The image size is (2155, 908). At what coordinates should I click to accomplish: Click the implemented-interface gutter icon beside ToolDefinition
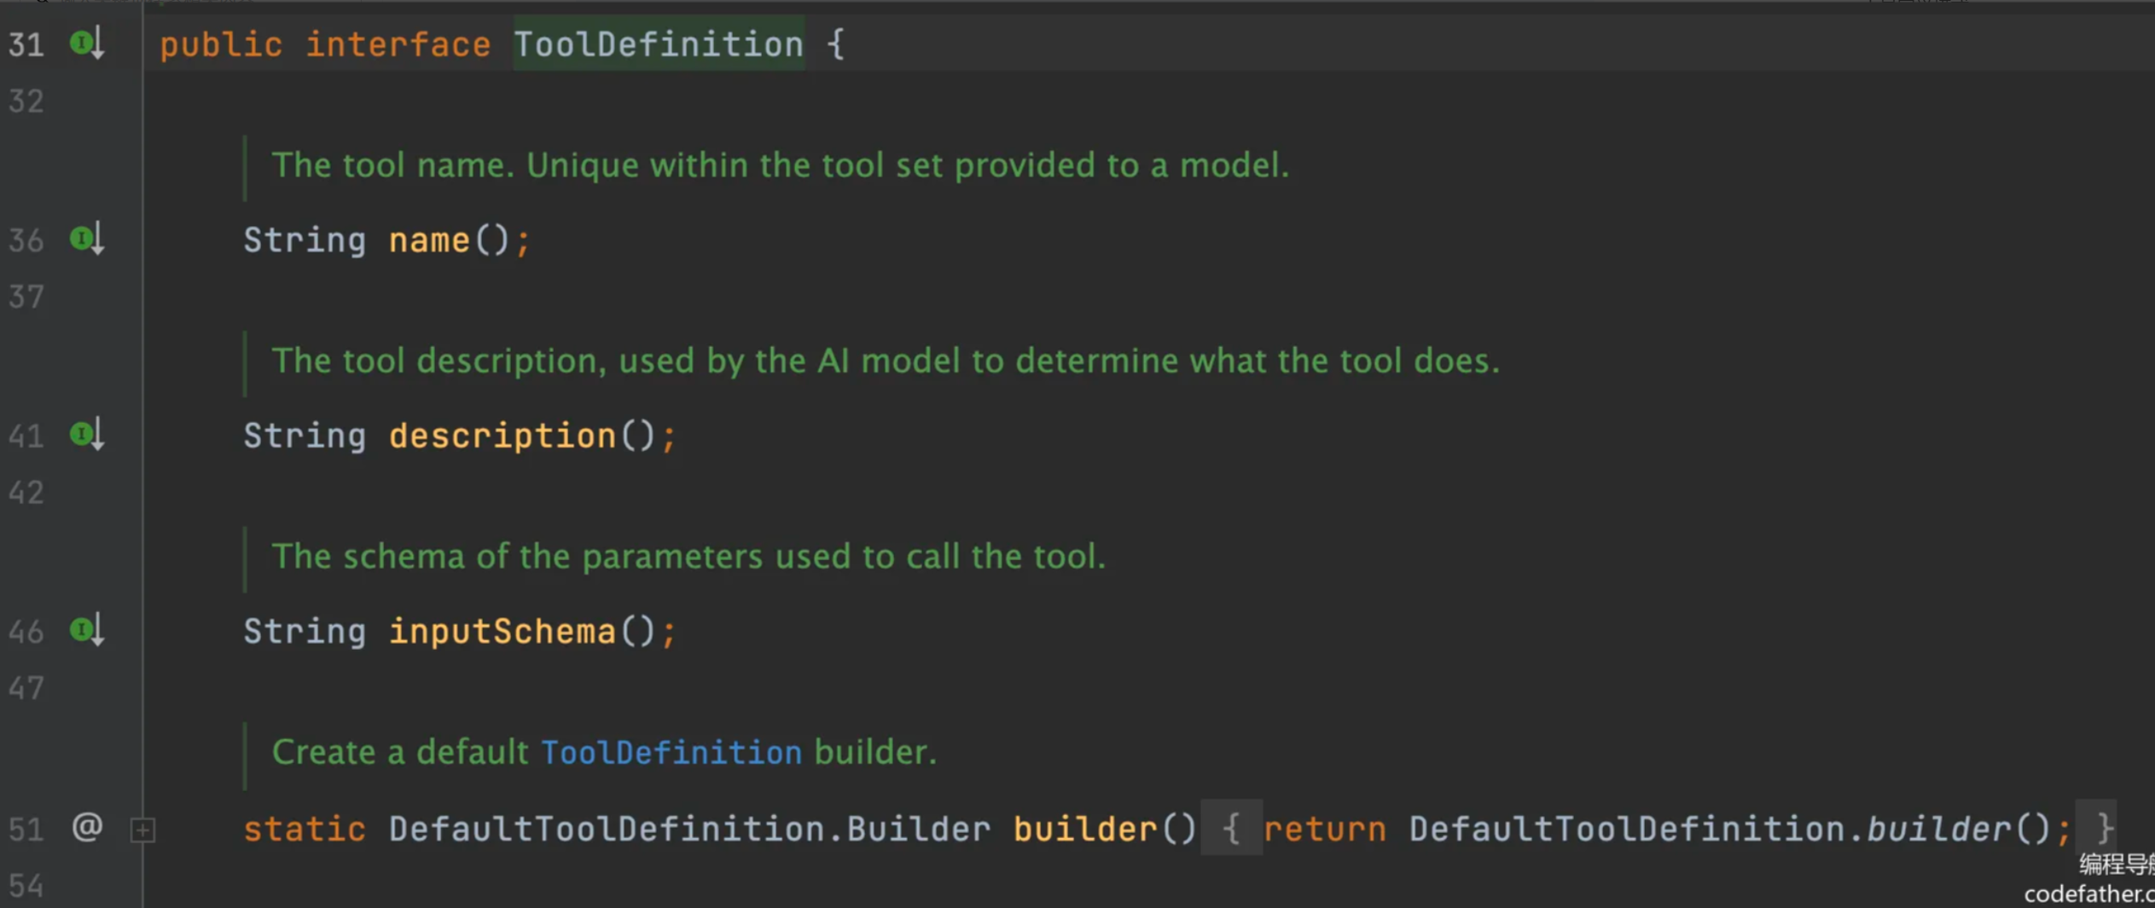click(85, 43)
